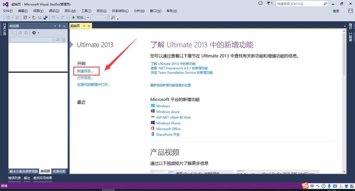The height and width of the screenshot is (191, 355).
Task: Toggle the microphone voice input in Sogou bar
Action: 329,186
